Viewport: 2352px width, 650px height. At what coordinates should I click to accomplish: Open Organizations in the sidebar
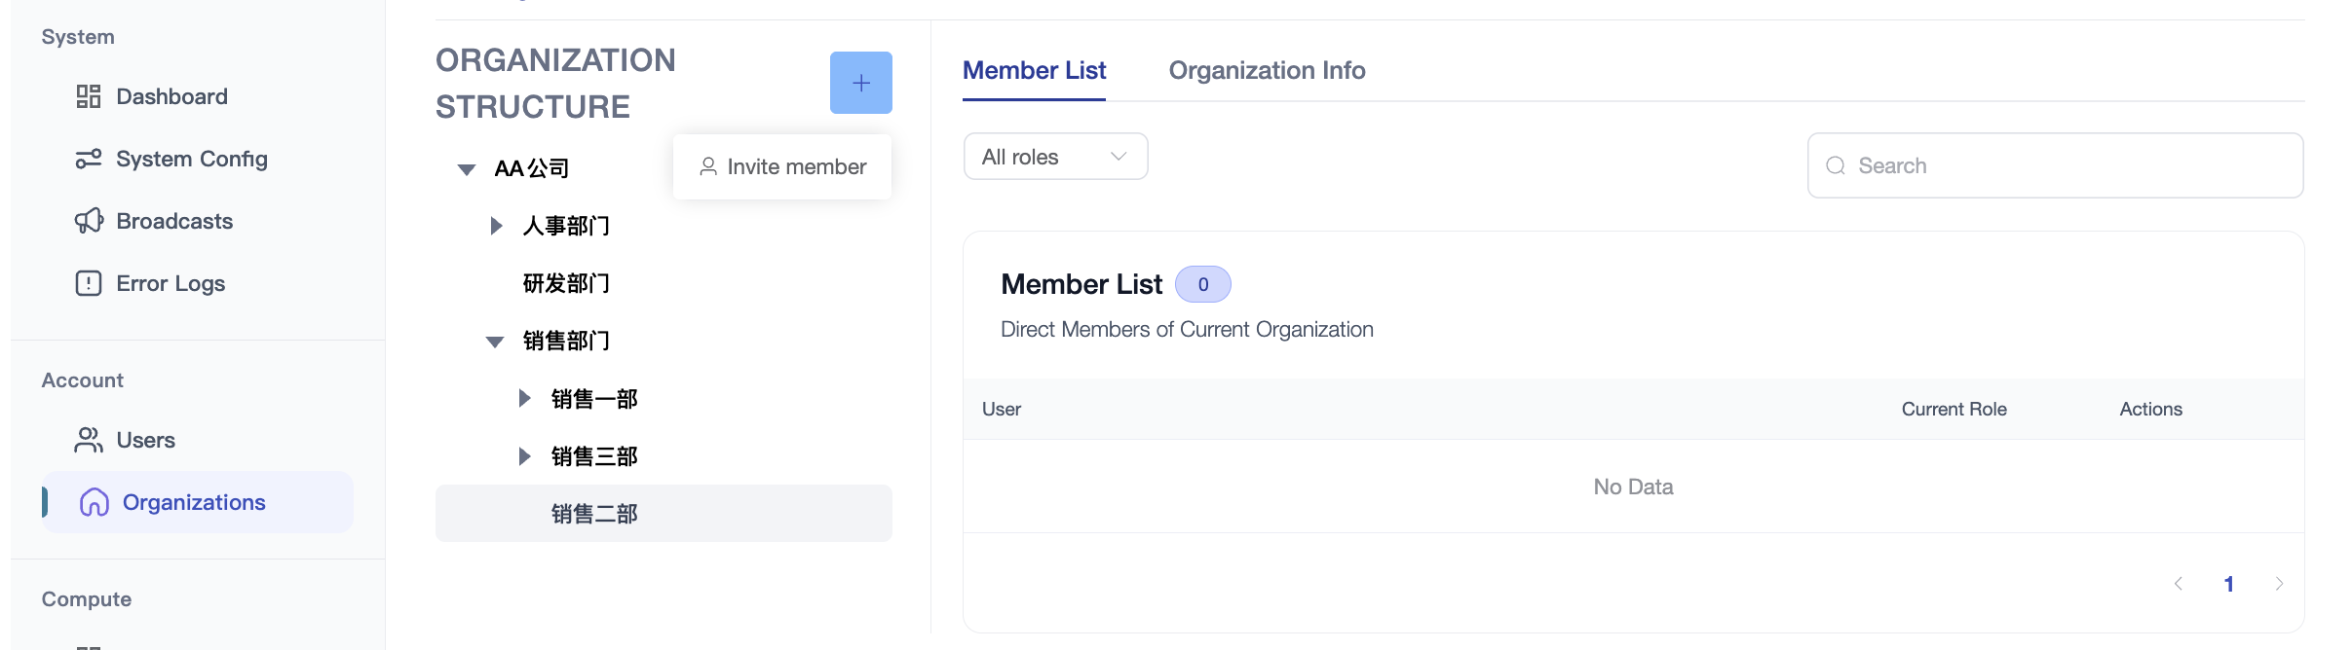[x=198, y=502]
